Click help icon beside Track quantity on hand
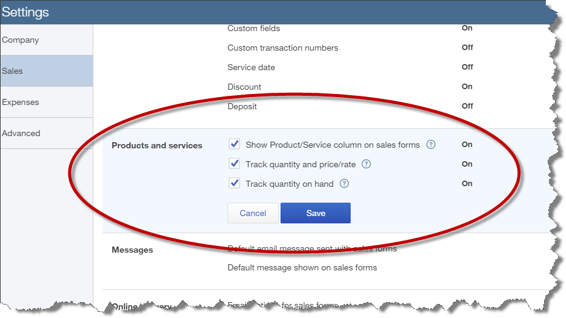Screen dimensions: 566x318 [x=345, y=184]
